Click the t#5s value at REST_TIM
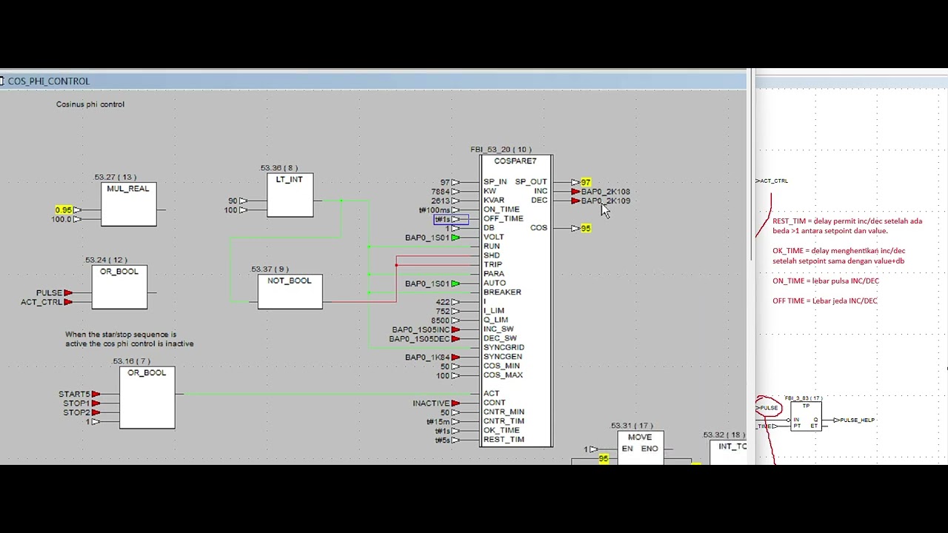This screenshot has height=533, width=948. pos(443,440)
